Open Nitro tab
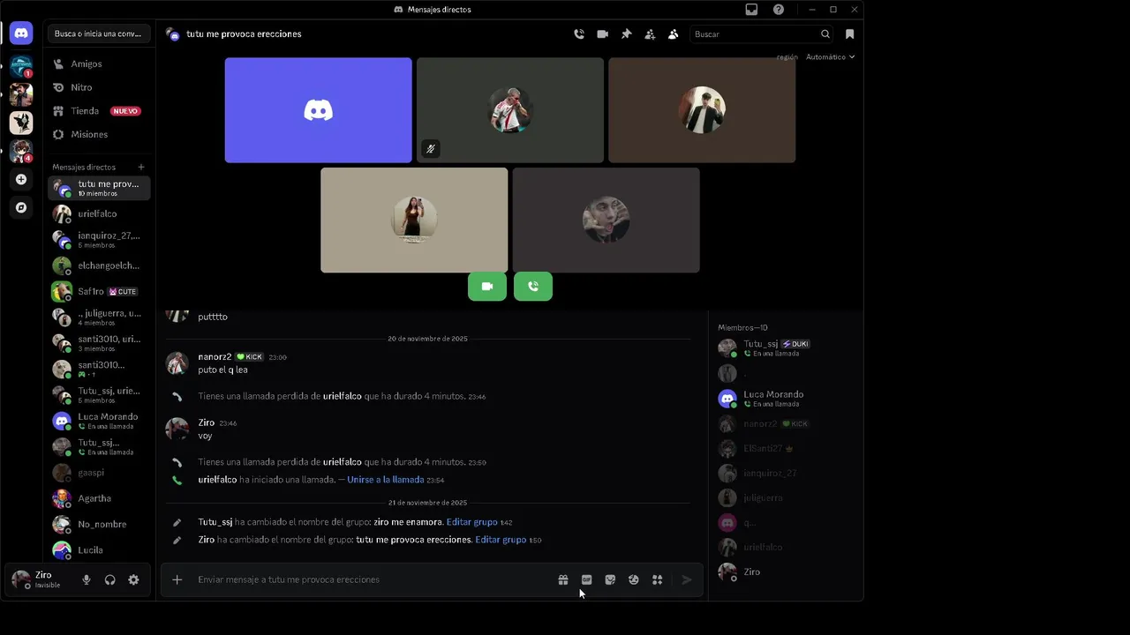This screenshot has width=1130, height=635. 99,87
